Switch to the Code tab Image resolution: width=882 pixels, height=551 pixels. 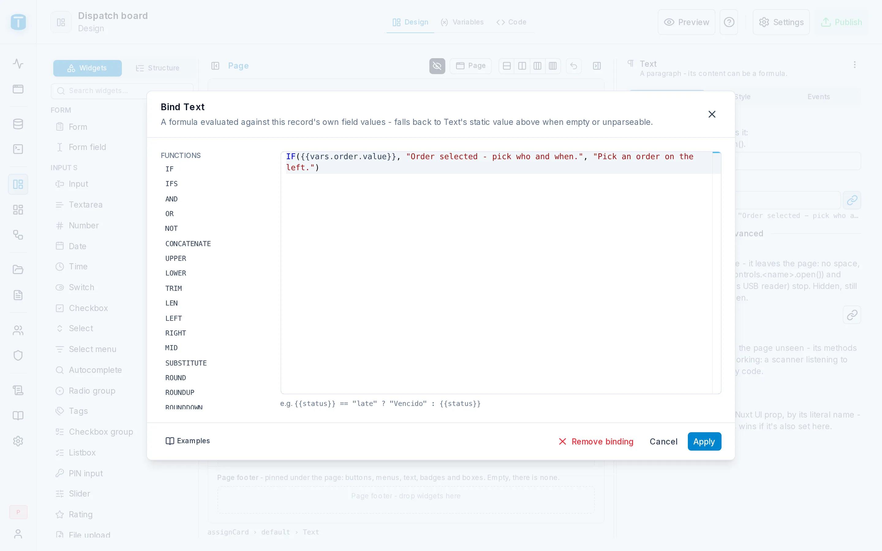[511, 22]
